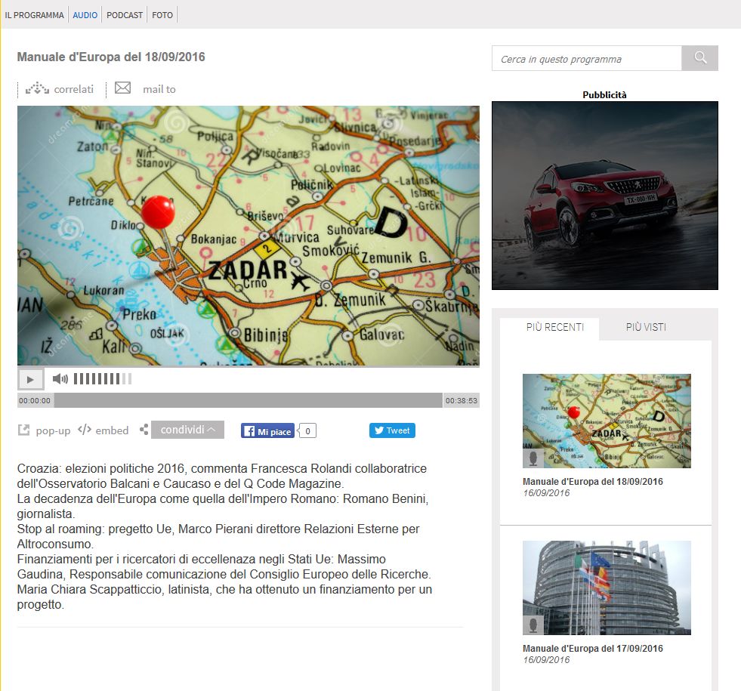
Task: Mute audio with the speaker icon
Action: click(60, 378)
